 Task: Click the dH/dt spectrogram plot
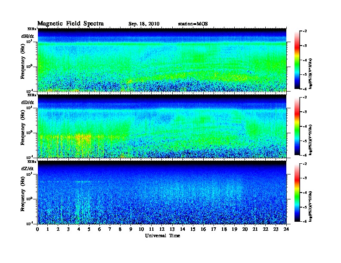click(162, 60)
